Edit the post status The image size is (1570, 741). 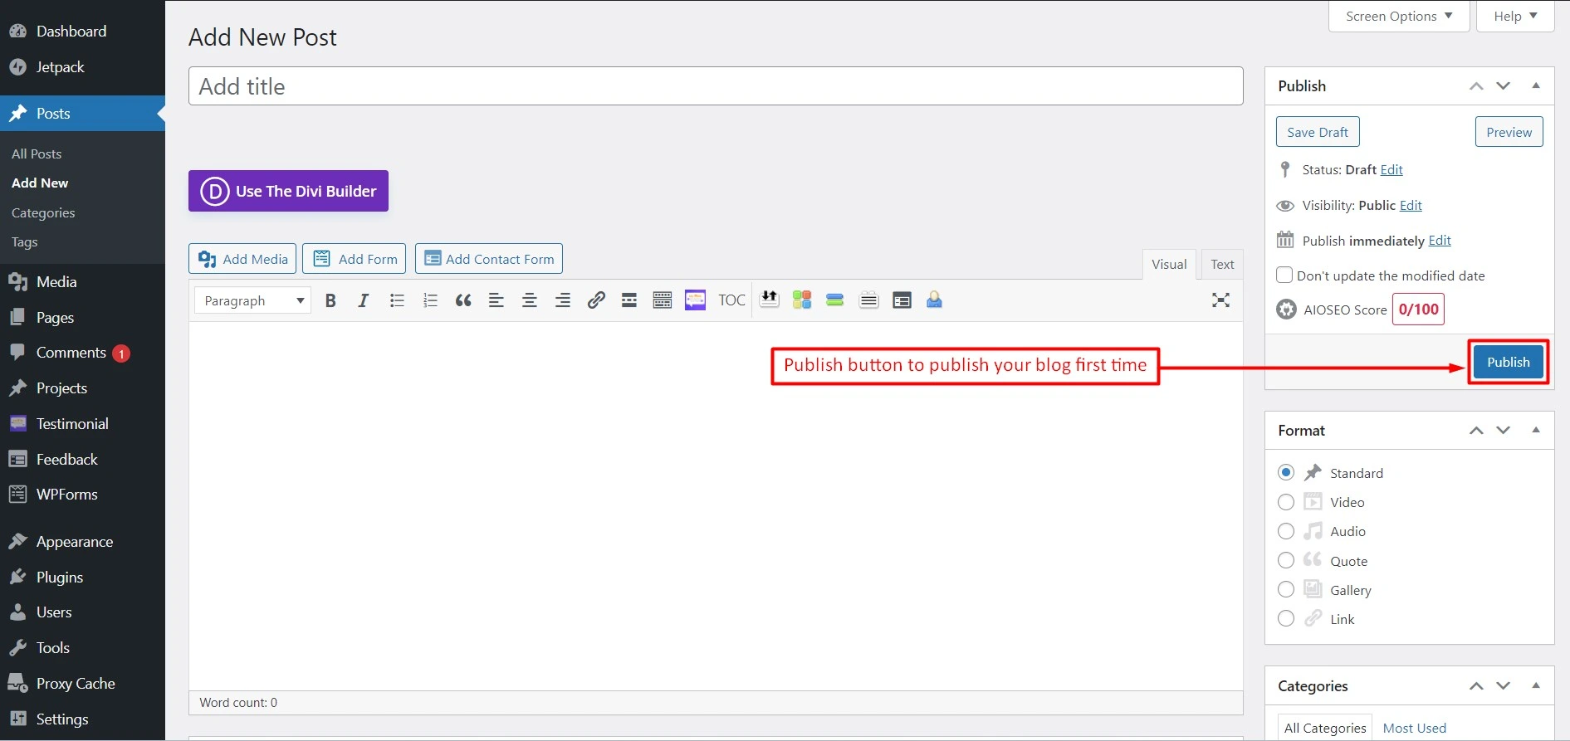(1391, 170)
